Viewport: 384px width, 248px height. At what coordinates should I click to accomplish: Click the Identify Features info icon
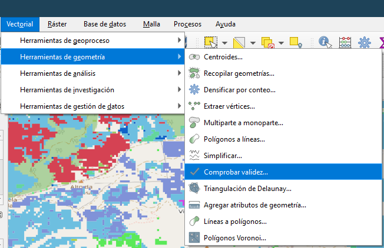(324, 42)
